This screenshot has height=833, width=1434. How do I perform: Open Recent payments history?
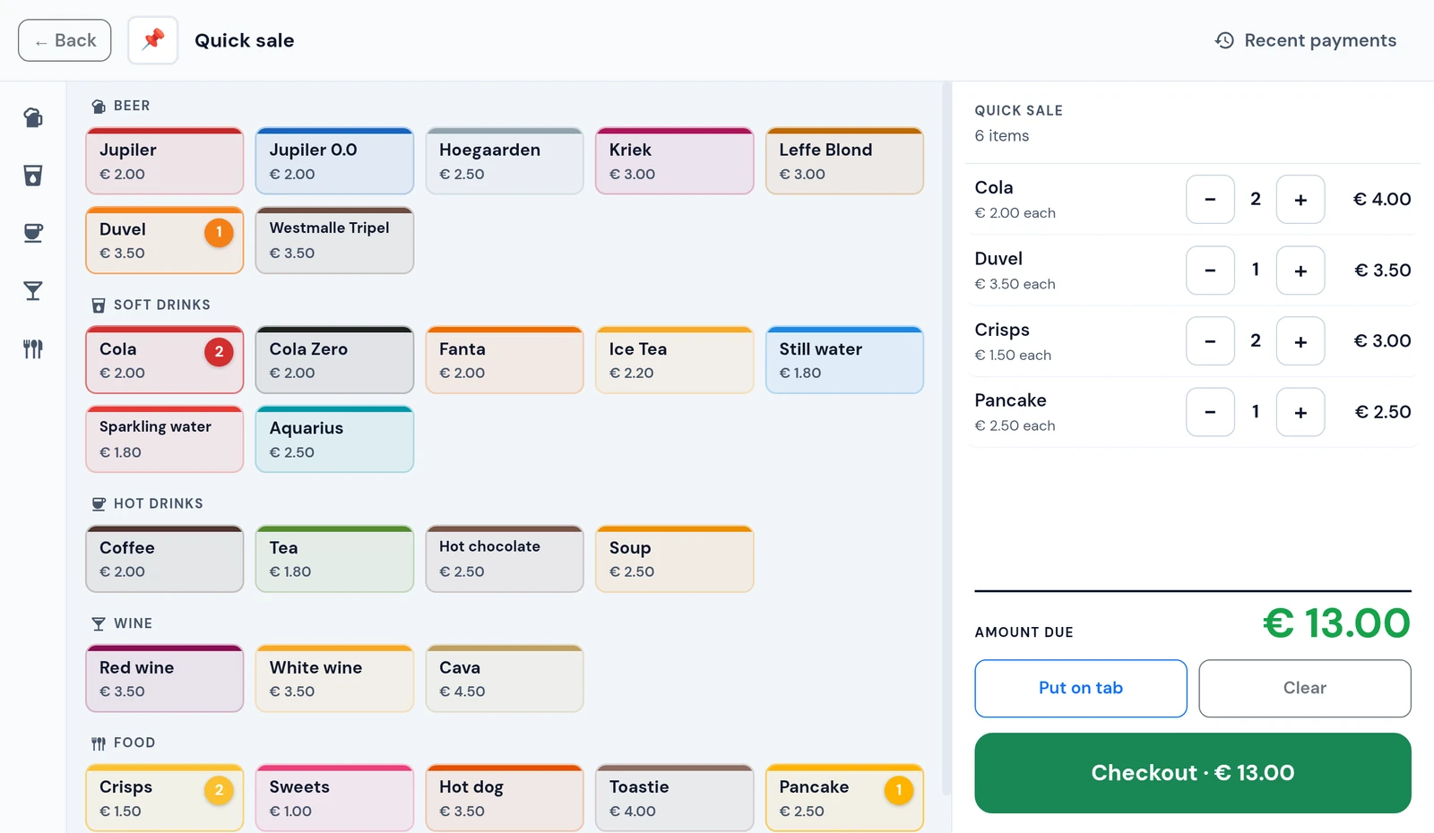(x=1306, y=40)
